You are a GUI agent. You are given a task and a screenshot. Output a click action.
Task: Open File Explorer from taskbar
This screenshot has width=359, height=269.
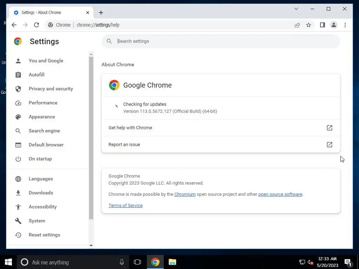pos(172,262)
